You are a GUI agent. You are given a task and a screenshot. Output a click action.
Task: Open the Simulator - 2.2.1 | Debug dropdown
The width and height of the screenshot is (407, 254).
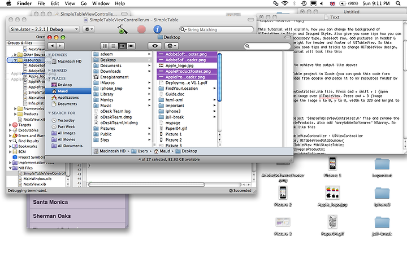coord(44,29)
